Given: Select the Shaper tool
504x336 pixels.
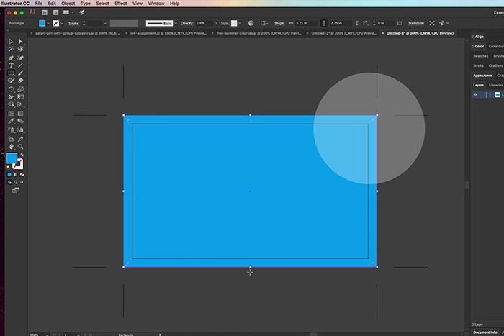Looking at the screenshot, I should [11, 81].
